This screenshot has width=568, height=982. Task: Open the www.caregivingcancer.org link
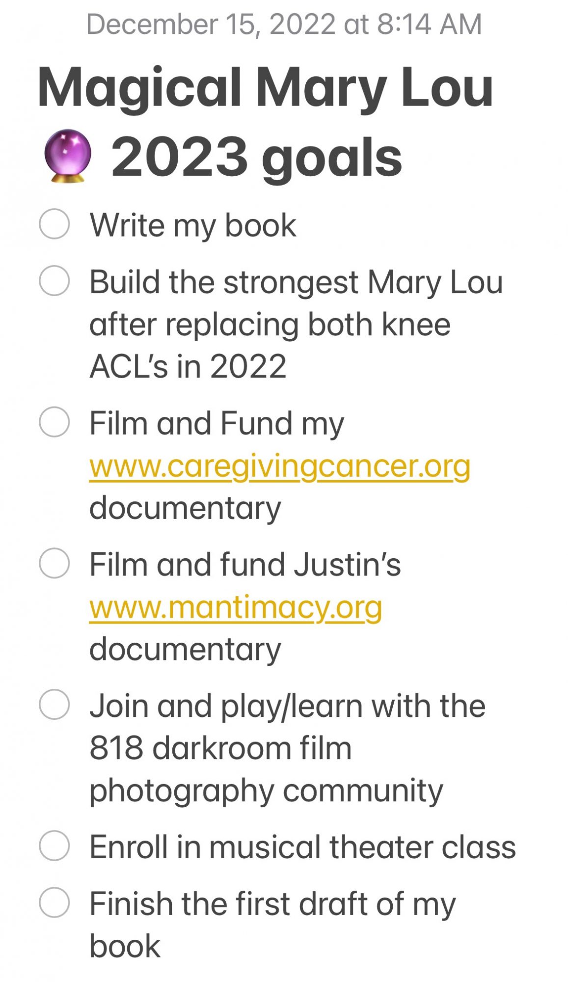tap(280, 465)
